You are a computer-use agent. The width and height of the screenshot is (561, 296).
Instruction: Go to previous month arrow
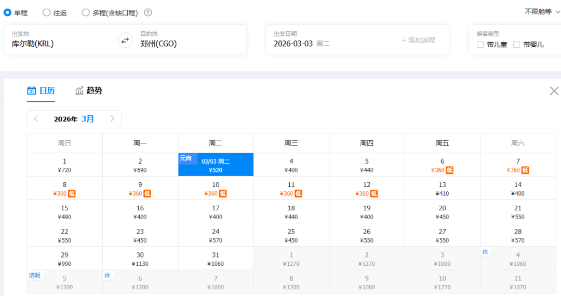pos(36,119)
